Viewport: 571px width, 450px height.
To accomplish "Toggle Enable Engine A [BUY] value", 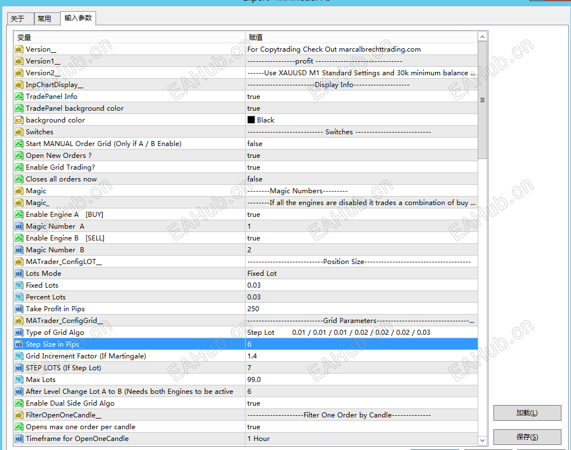I will coord(361,215).
